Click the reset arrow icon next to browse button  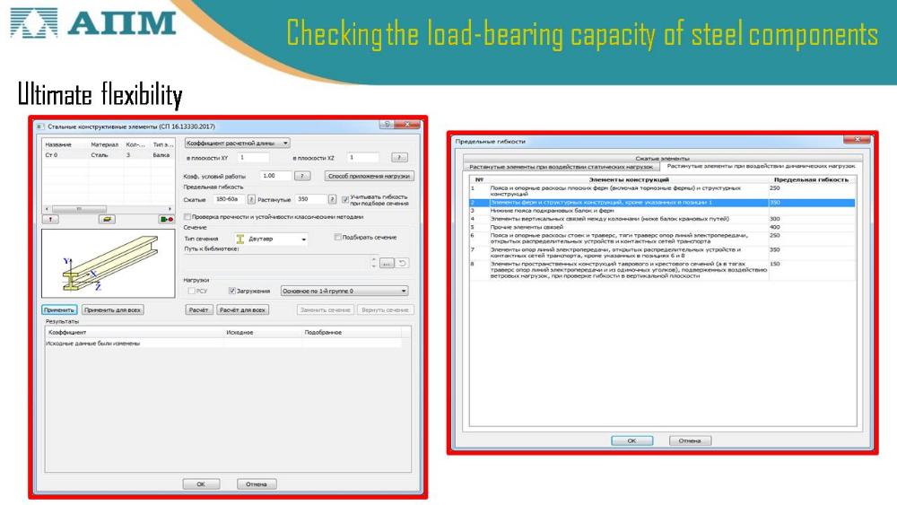pyautogui.click(x=403, y=263)
